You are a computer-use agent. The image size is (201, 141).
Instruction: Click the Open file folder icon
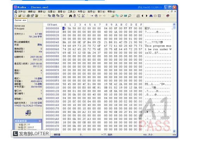pos(20,16)
